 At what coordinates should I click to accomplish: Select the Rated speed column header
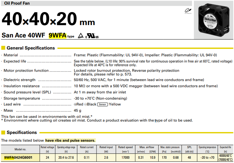(125, 148)
